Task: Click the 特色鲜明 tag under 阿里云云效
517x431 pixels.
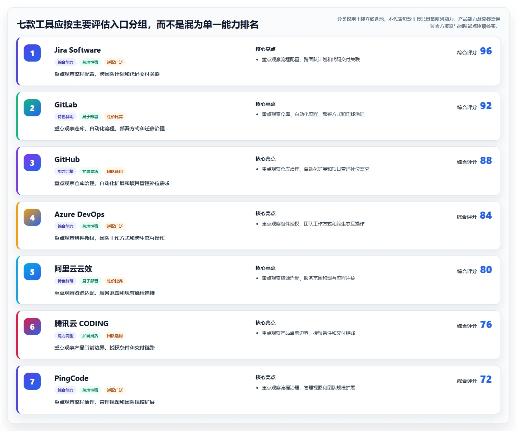Action: [66, 281]
